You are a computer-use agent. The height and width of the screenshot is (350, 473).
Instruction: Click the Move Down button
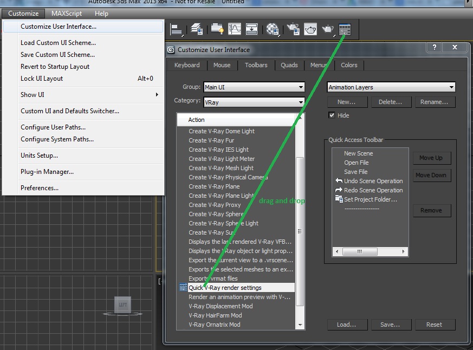431,175
